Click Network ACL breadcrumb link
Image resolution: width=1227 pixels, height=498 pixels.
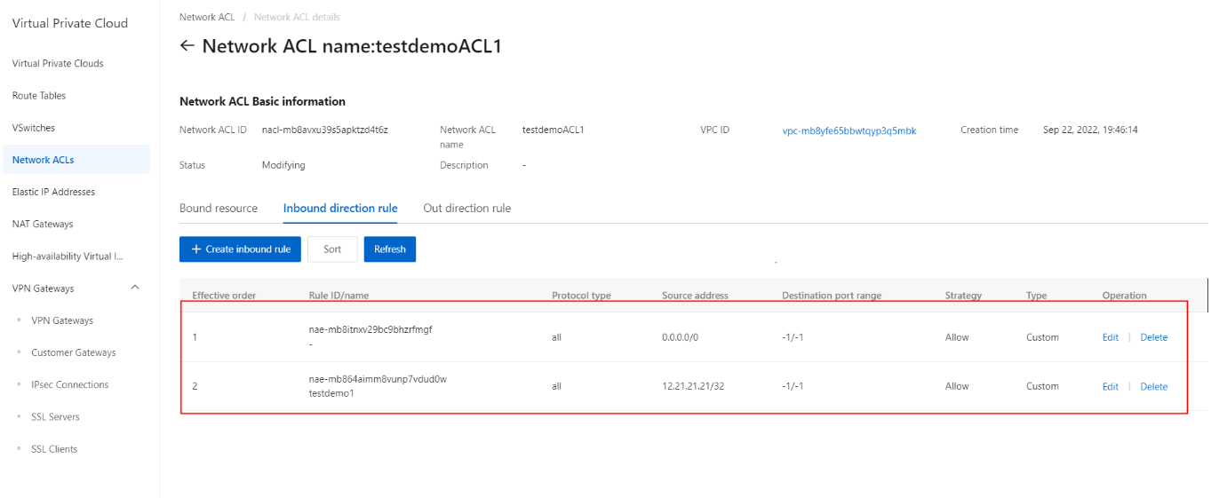(207, 17)
